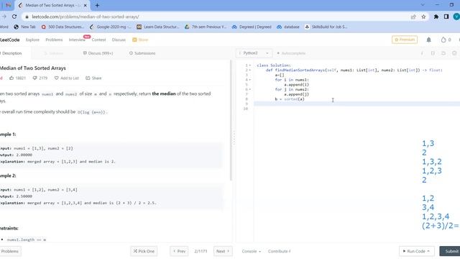Screen dimensions: 460x259
Task: Click the address bar URL field
Action: [x=217, y=17]
